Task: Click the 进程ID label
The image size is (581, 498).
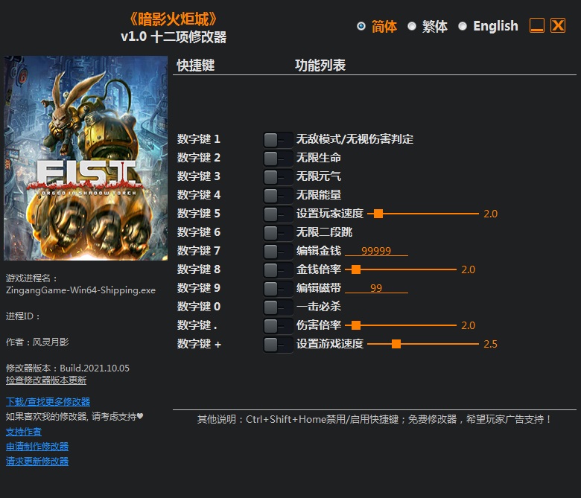Action: pos(22,316)
